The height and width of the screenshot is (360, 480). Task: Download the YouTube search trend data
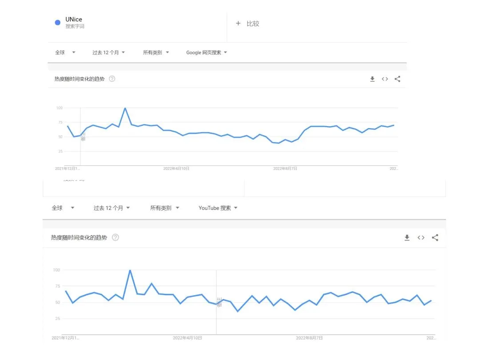click(407, 238)
